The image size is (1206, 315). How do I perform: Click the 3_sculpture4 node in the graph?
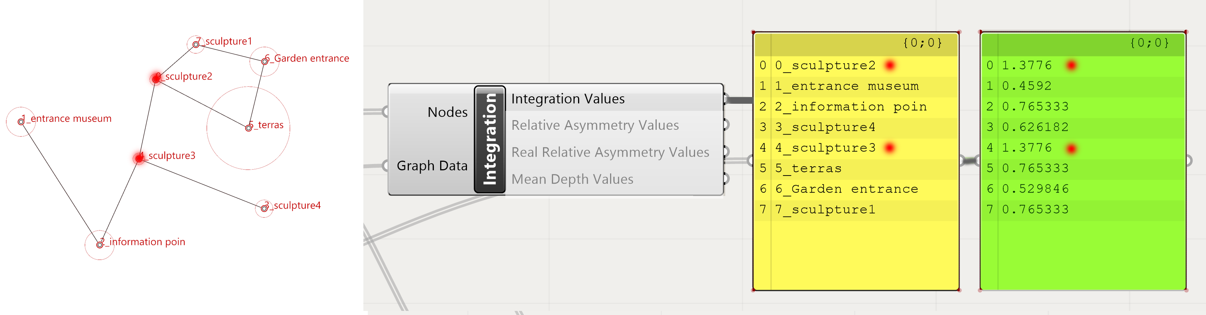tap(265, 208)
